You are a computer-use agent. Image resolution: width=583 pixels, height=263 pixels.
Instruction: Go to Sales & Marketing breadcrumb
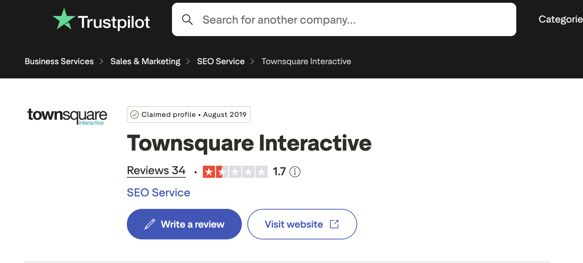[145, 61]
